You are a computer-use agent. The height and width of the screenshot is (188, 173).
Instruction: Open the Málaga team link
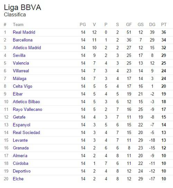19,79
